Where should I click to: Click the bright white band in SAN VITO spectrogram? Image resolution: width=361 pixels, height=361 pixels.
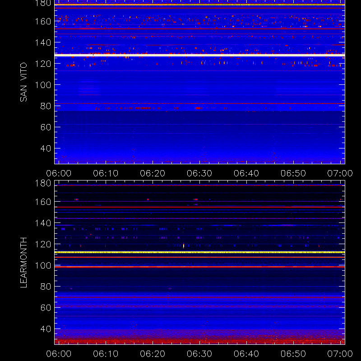pyautogui.click(x=199, y=55)
